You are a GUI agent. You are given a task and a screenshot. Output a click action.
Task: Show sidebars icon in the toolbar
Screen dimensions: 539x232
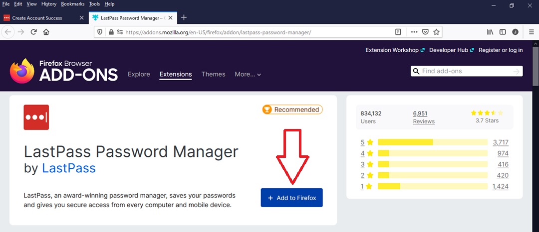point(503,32)
